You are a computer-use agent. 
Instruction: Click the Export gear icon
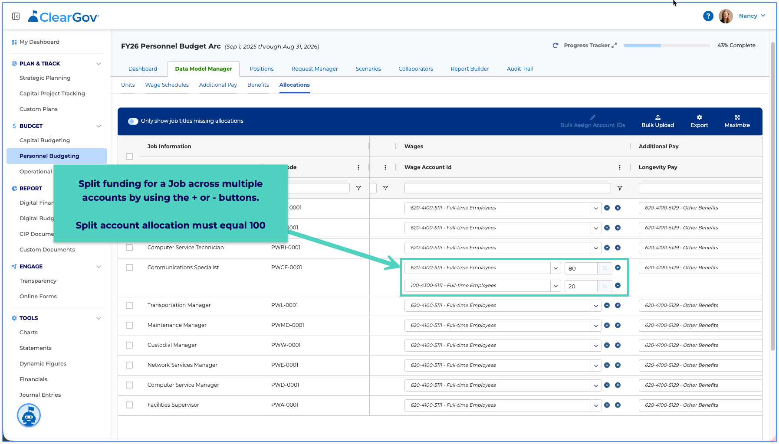(699, 118)
